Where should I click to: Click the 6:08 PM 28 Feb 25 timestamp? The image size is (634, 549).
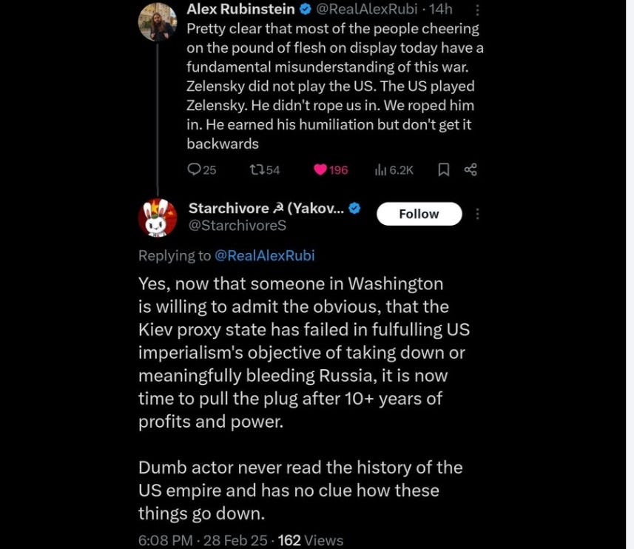203,540
